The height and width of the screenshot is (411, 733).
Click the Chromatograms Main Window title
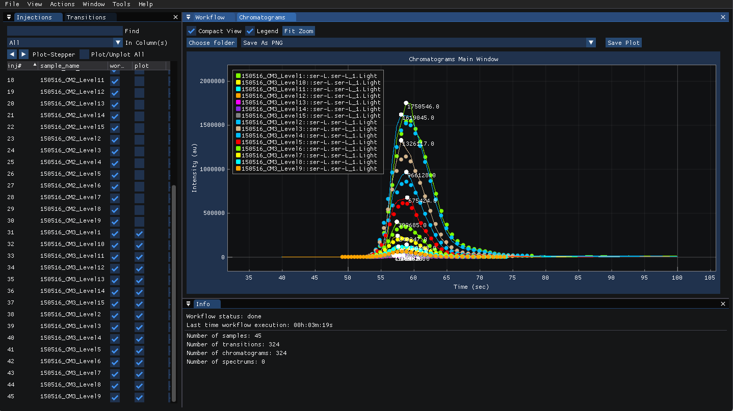click(454, 59)
